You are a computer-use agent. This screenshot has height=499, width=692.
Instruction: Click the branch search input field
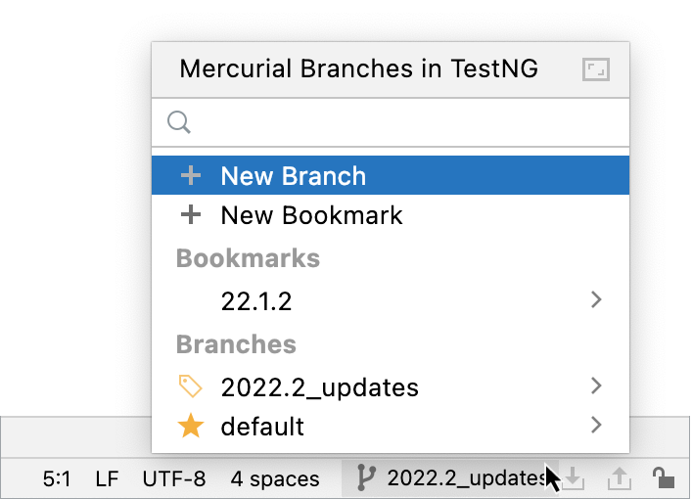(x=401, y=122)
